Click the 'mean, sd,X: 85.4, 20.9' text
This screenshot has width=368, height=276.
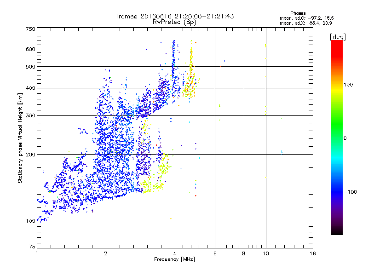tap(305, 23)
